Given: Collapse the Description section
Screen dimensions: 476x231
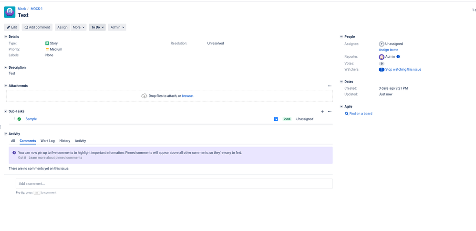Looking at the screenshot, I should tap(5, 67).
